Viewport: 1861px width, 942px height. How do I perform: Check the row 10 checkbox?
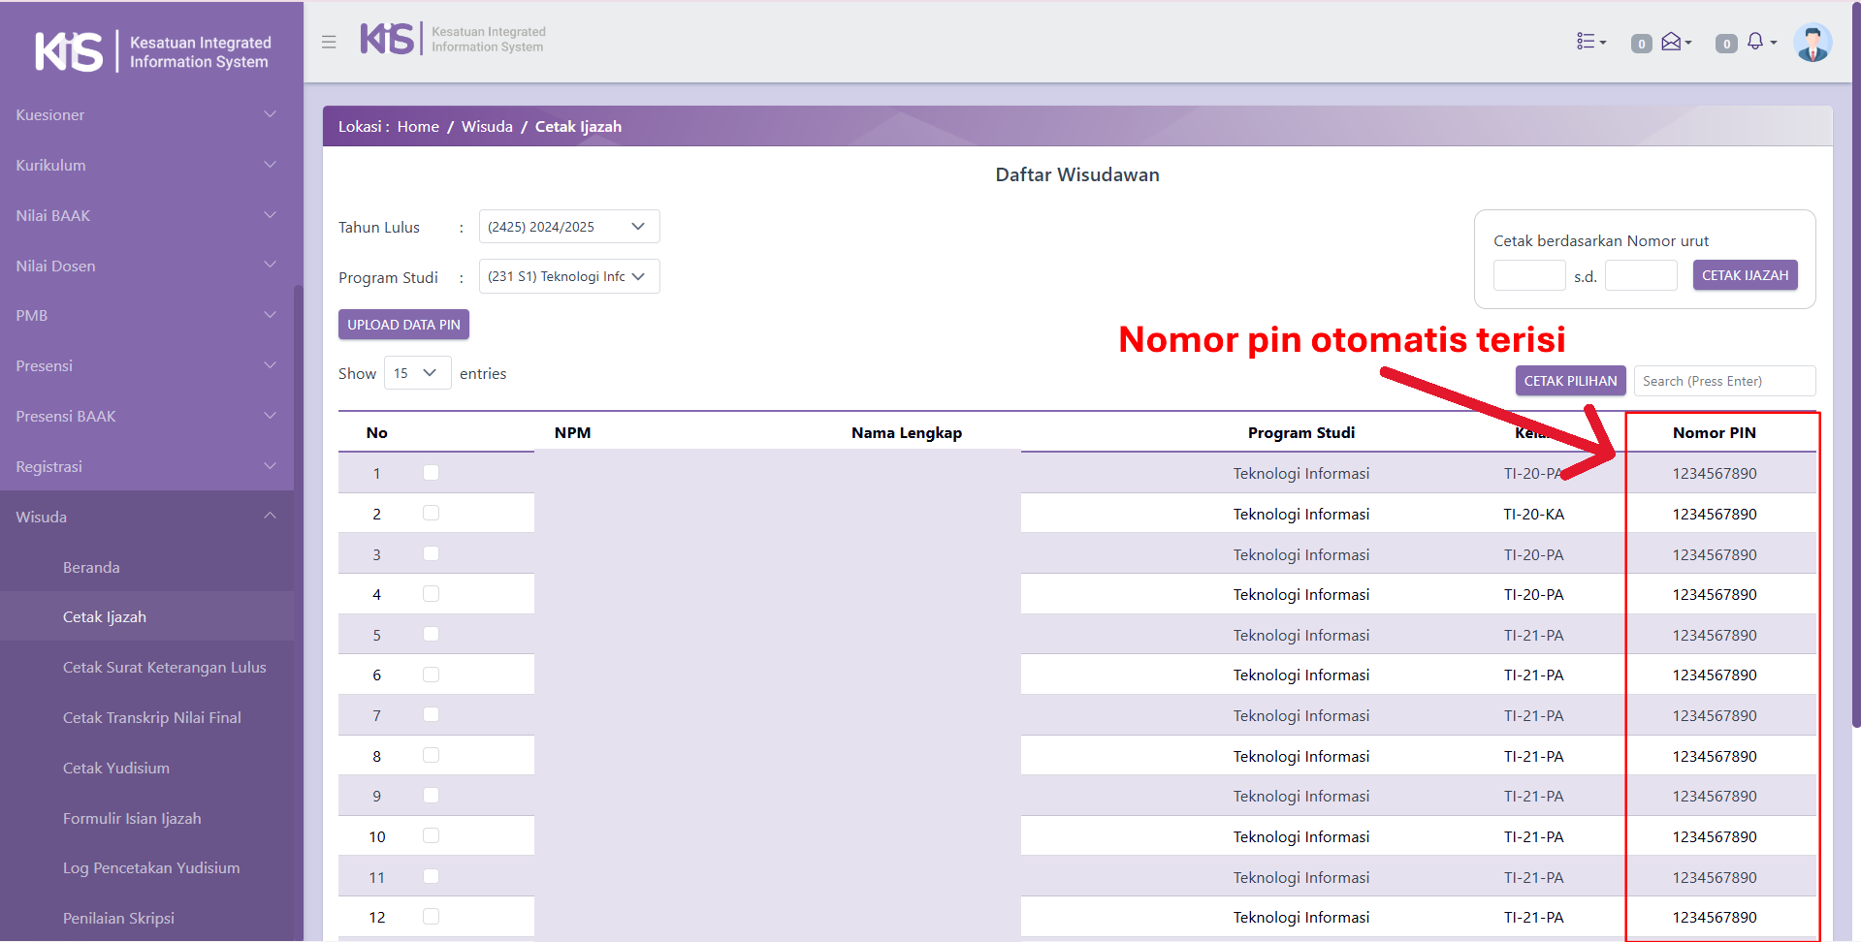point(432,836)
